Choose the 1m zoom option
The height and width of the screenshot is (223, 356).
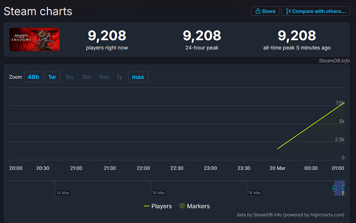(69, 77)
